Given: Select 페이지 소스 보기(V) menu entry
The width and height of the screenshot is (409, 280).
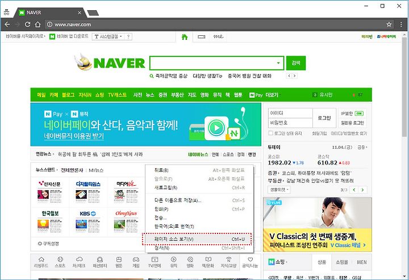Looking at the screenshot, I should tap(199, 239).
